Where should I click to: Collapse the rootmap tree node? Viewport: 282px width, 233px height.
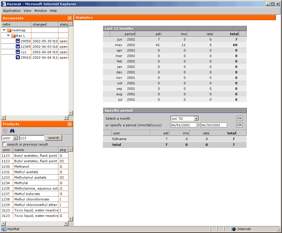point(4,30)
